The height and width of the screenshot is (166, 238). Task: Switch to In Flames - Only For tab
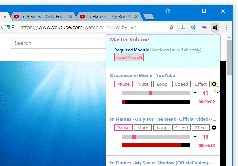click(x=43, y=17)
